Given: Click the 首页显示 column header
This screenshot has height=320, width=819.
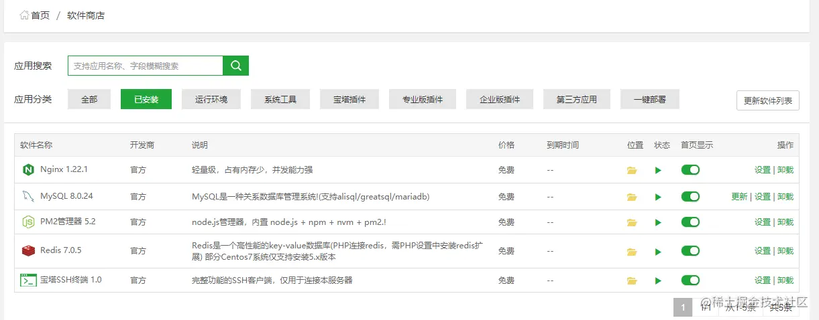Looking at the screenshot, I should (x=697, y=145).
